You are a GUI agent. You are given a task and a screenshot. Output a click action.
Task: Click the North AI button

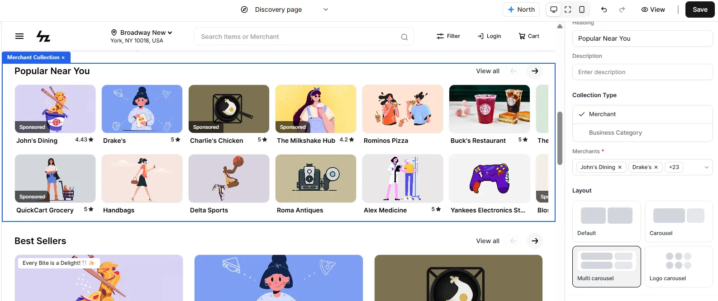[521, 9]
